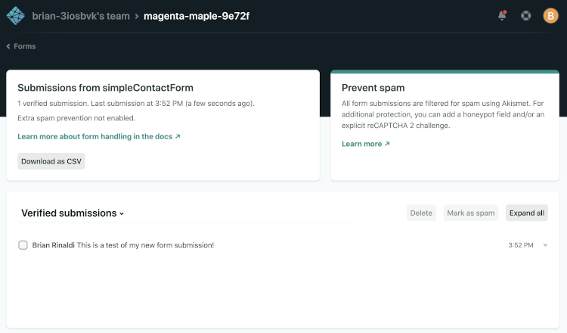The image size is (567, 333).
Task: Open the help lifebuoy icon
Action: click(525, 16)
